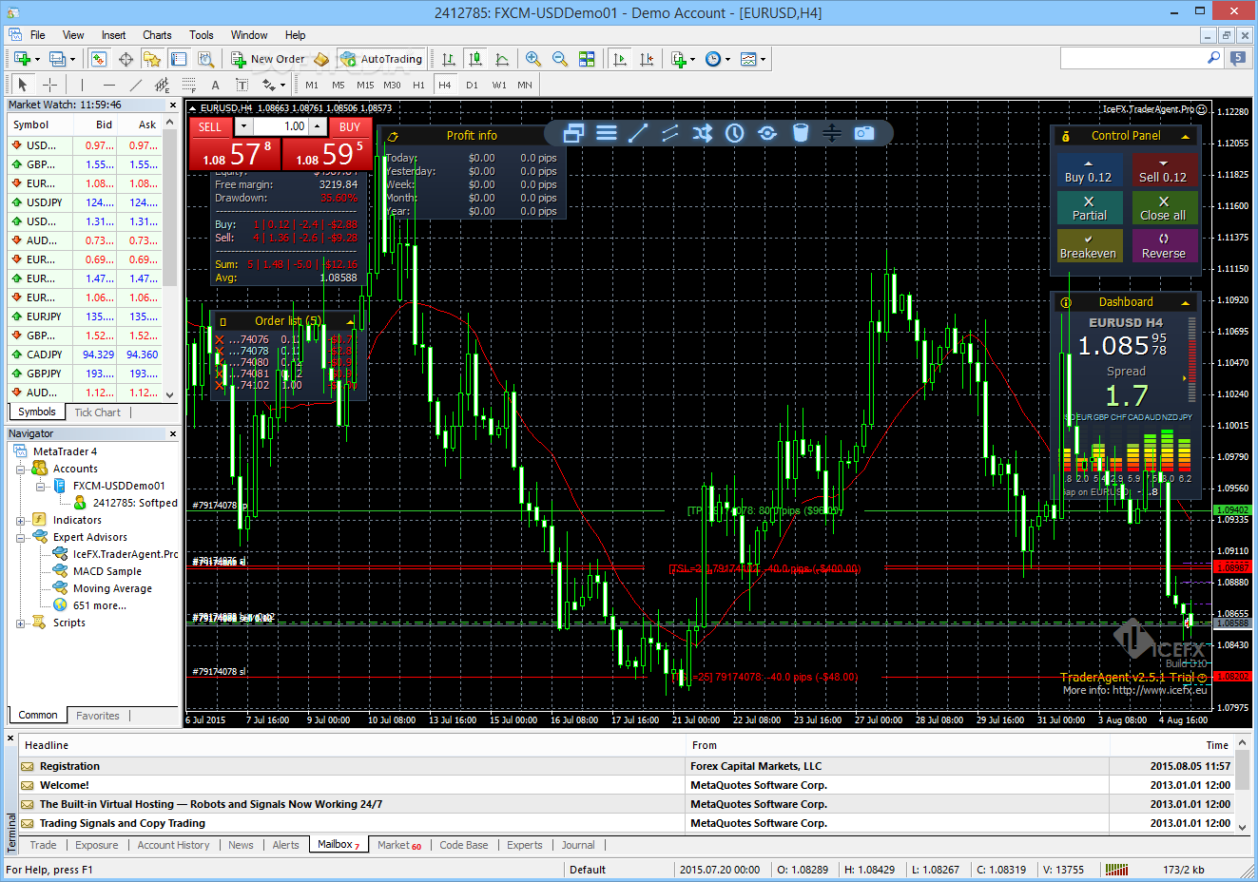The image size is (1258, 882).
Task: Switch to the Tick Chart tab
Action: (97, 412)
